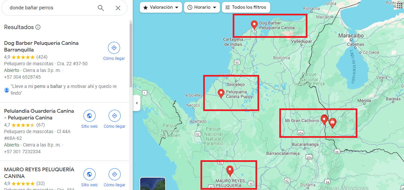Click the Barrancabermeja map label

click(283, 154)
